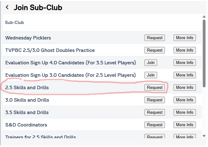208x147 pixels.
Task: Request to join Wednesday Picklers
Action: 155,38
